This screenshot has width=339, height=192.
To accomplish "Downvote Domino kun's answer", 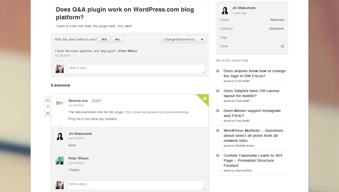I will tap(48, 113).
